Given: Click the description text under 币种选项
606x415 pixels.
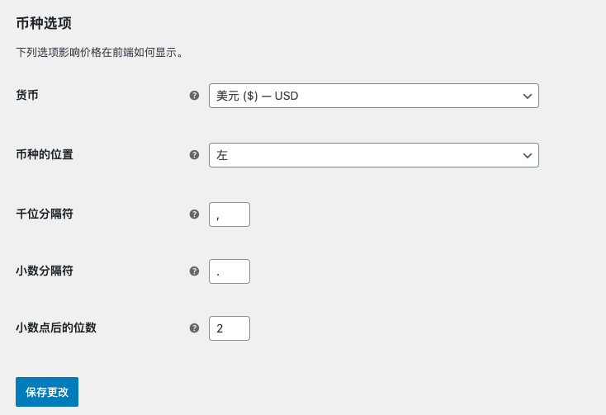Looking at the screenshot, I should [99, 53].
